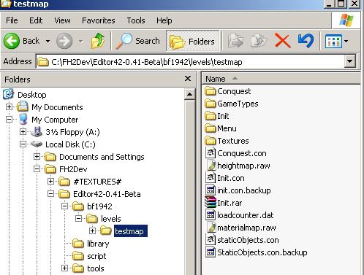Click into the Address path field
The width and height of the screenshot is (364, 275).
[x=190, y=62]
